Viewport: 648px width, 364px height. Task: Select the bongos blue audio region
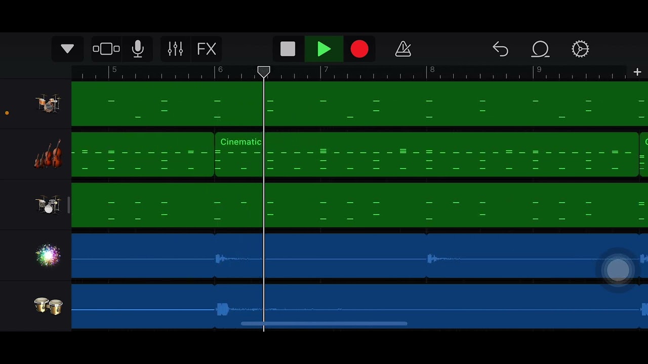[x=426, y=306]
